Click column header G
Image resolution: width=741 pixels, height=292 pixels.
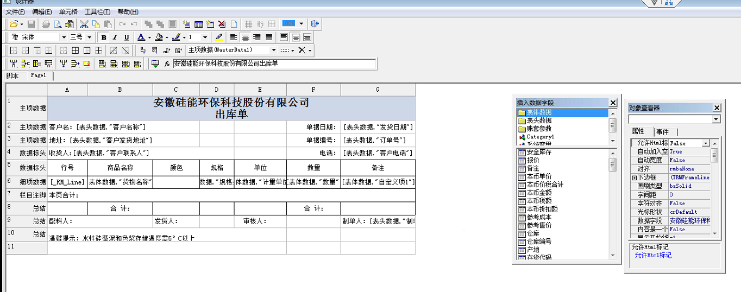click(x=378, y=90)
